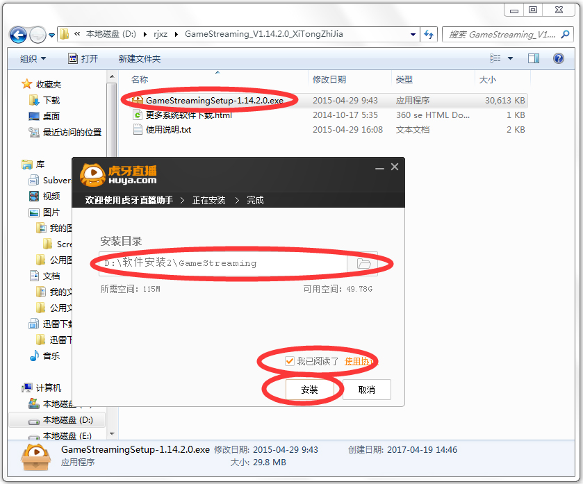Click 收藏夹 in the navigation pane
The height and width of the screenshot is (484, 583).
tap(49, 84)
